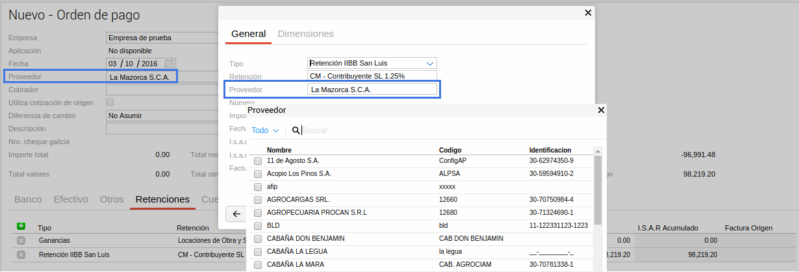Expand the Todo filter dropdown
Screen dimensions: 799x272
[265, 130]
